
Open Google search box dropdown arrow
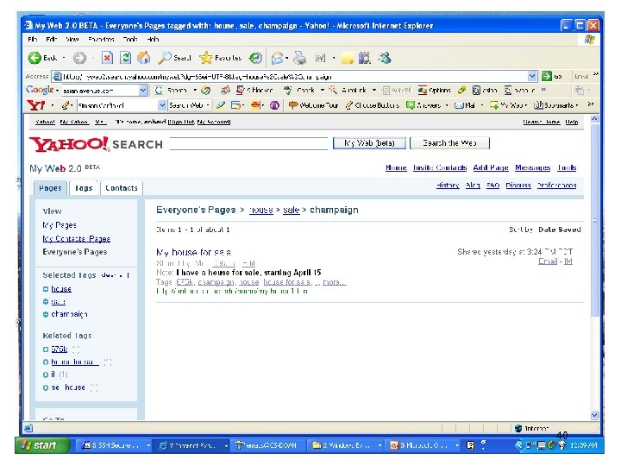[x=143, y=91]
